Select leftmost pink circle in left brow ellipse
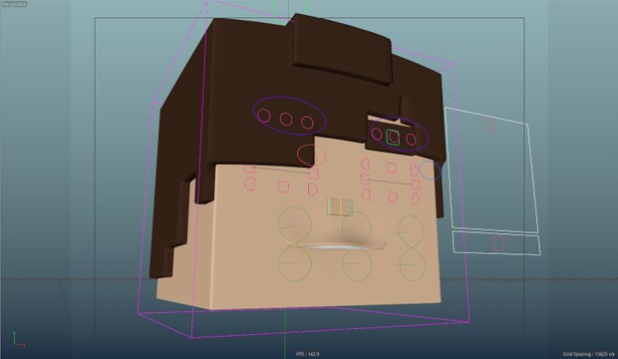This screenshot has height=359, width=618. coord(264,116)
